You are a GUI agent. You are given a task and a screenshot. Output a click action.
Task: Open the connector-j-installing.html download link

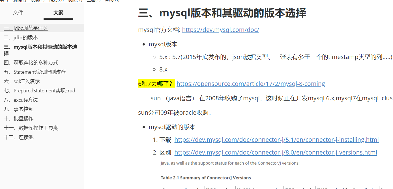(276, 140)
